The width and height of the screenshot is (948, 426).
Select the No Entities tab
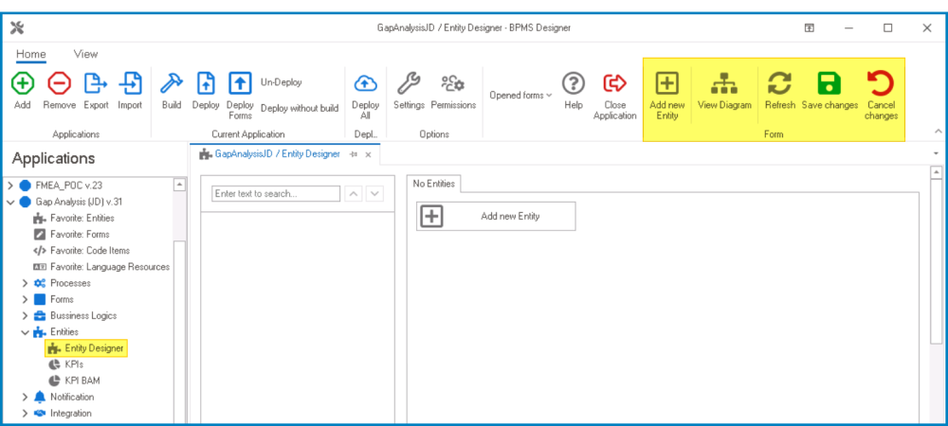pos(433,184)
